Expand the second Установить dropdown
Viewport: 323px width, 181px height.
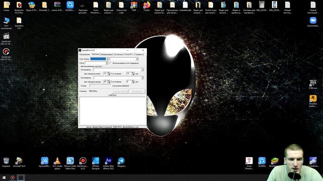(142, 78)
